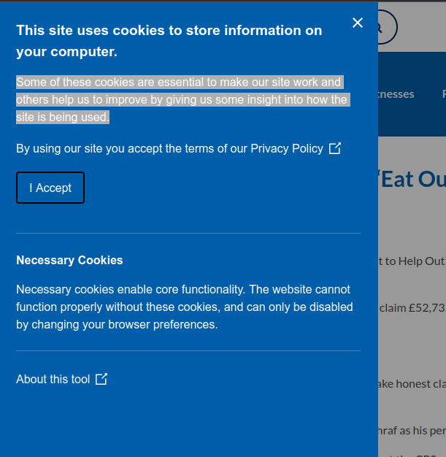
Task: Open the Privacy Policy link
Action: click(287, 149)
